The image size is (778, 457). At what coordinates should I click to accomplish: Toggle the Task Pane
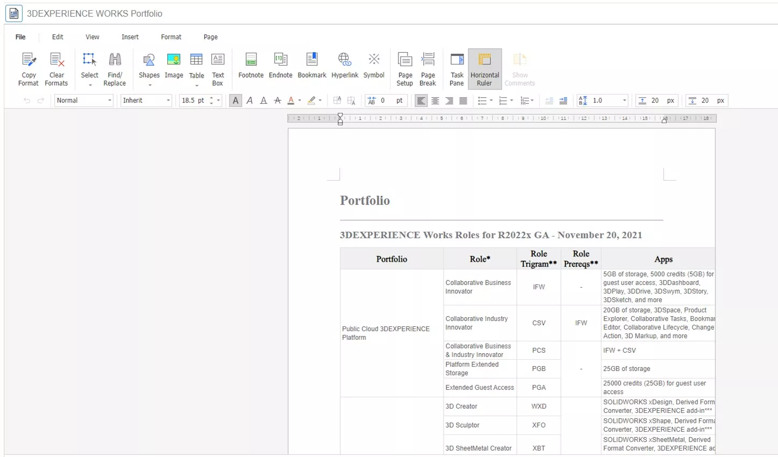(457, 69)
